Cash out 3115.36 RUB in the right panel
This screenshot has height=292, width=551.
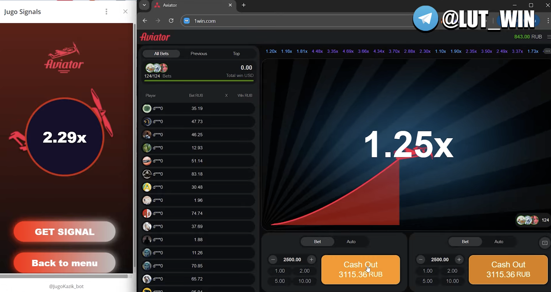tap(508, 270)
